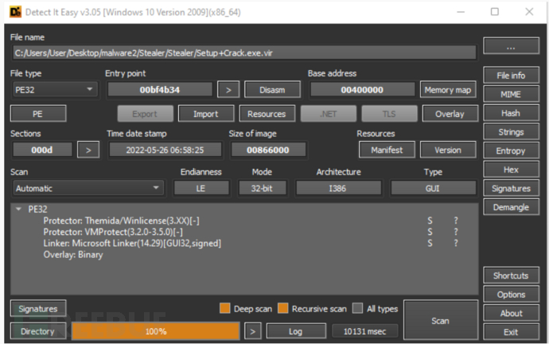Screen dimensions: 549x344
Task: Select the Themida/Winlicense protector row
Action: [x=244, y=221]
